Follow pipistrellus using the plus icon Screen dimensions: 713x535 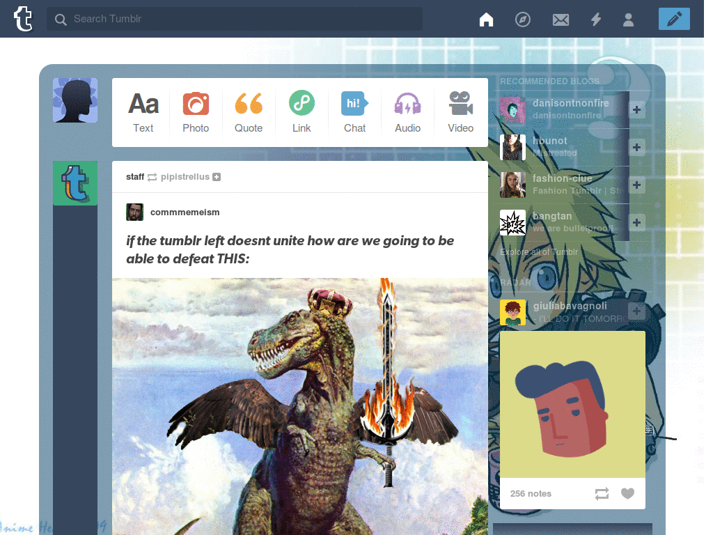click(x=217, y=177)
